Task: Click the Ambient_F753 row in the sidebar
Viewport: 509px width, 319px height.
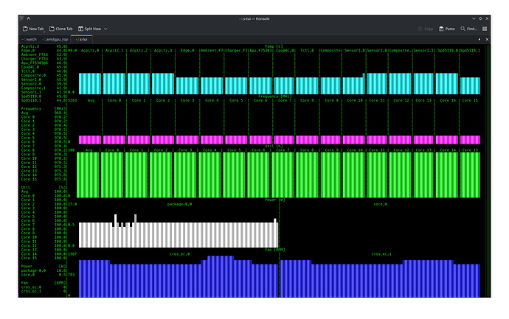Action: (x=44, y=55)
